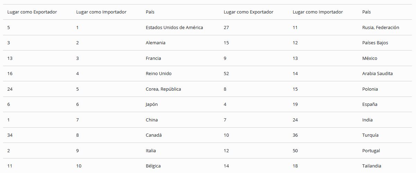This screenshot has height=173, width=416.
Task: Select the Canadá table cell
Action: click(154, 135)
